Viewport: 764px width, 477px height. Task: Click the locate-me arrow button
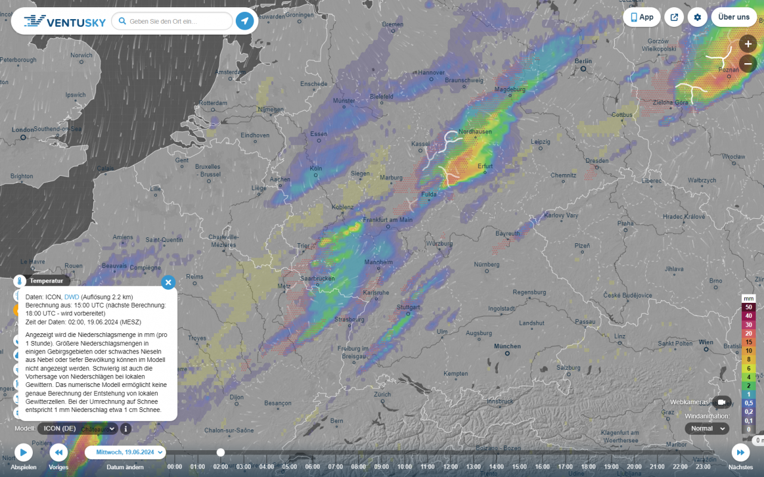coord(245,21)
